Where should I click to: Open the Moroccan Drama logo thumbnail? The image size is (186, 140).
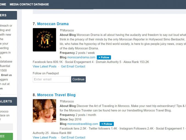tap(44, 40)
